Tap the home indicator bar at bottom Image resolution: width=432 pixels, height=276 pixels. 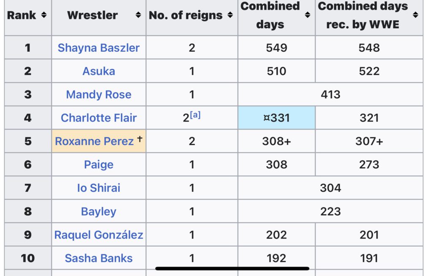(x=232, y=268)
